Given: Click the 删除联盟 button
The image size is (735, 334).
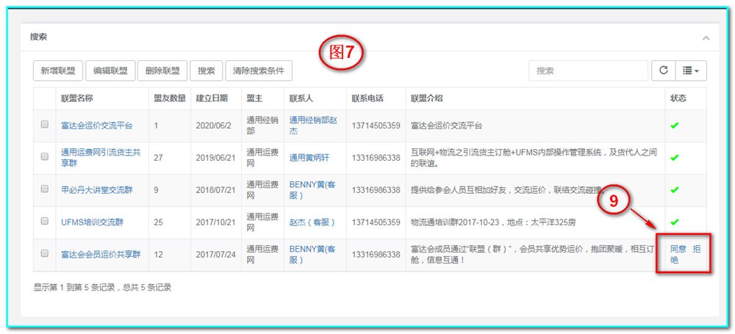Looking at the screenshot, I should point(162,70).
